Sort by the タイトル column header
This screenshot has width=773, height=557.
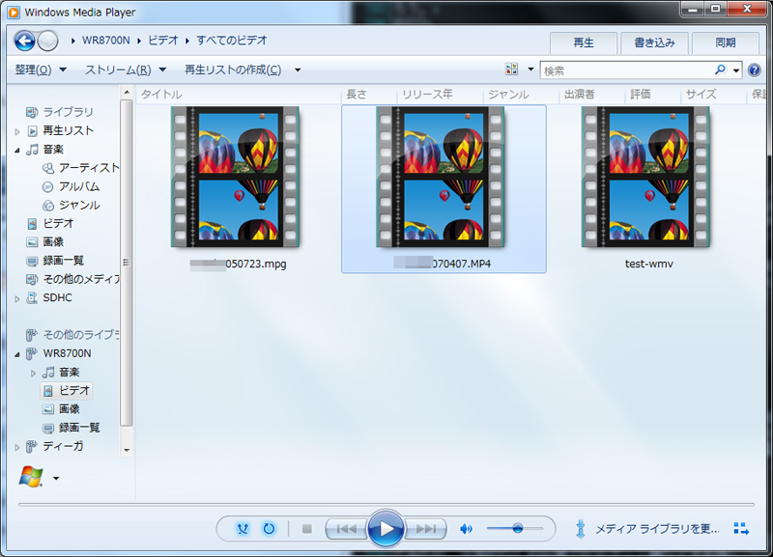click(x=239, y=94)
